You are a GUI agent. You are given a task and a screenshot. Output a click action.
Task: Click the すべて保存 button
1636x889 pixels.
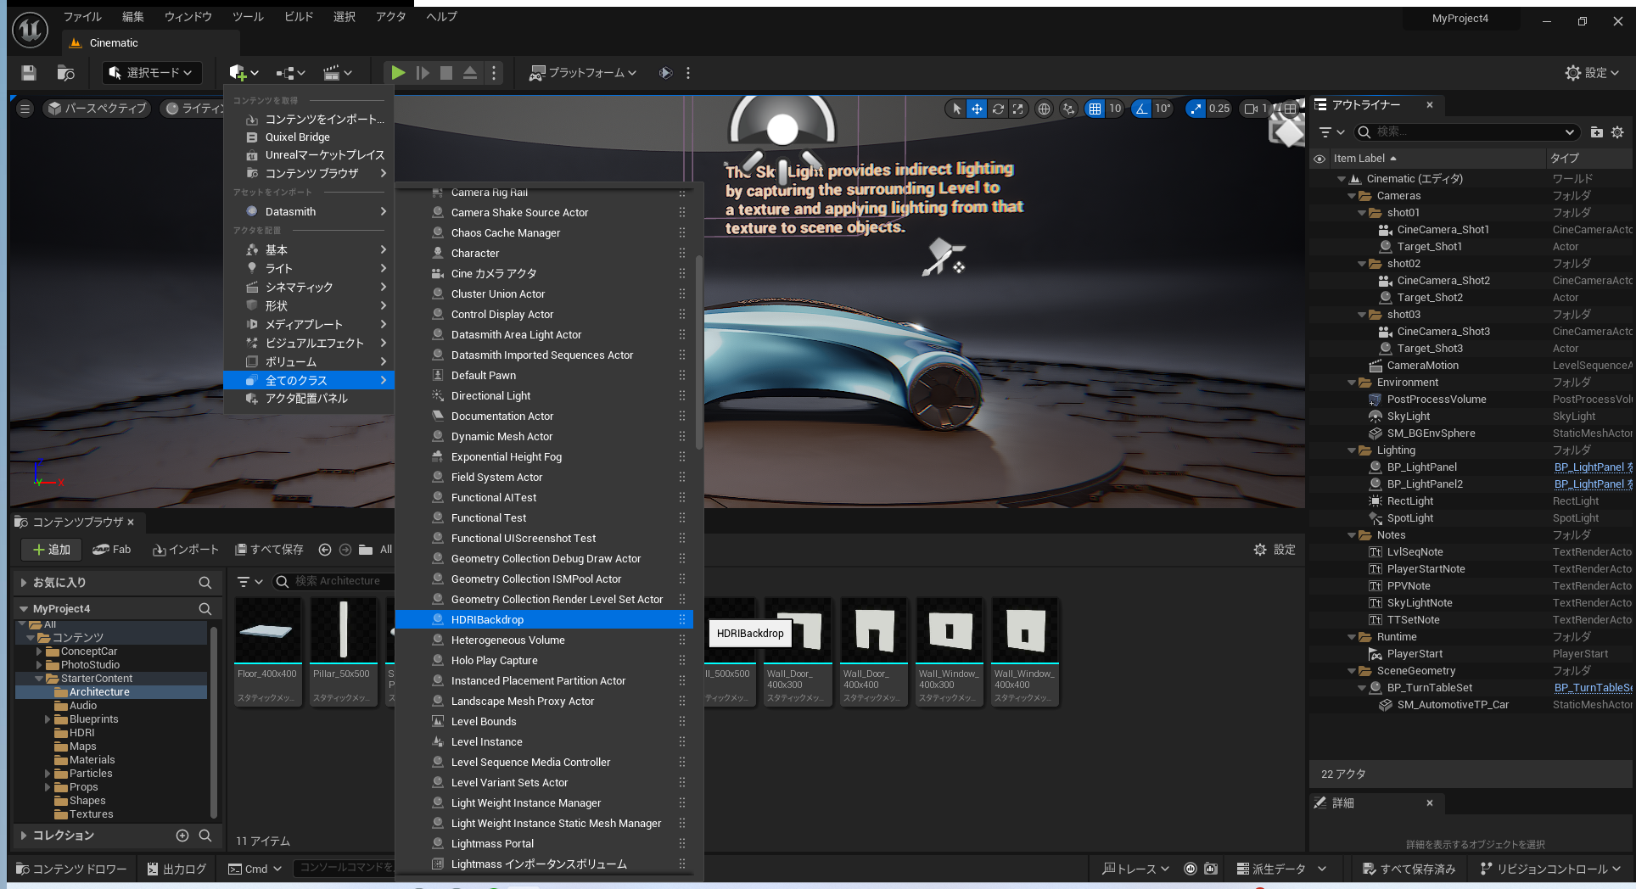click(269, 550)
